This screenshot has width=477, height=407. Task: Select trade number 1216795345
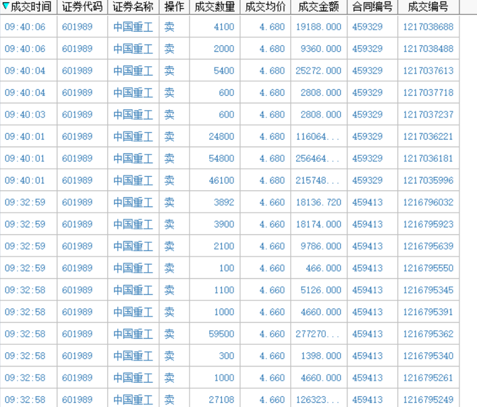(x=428, y=290)
